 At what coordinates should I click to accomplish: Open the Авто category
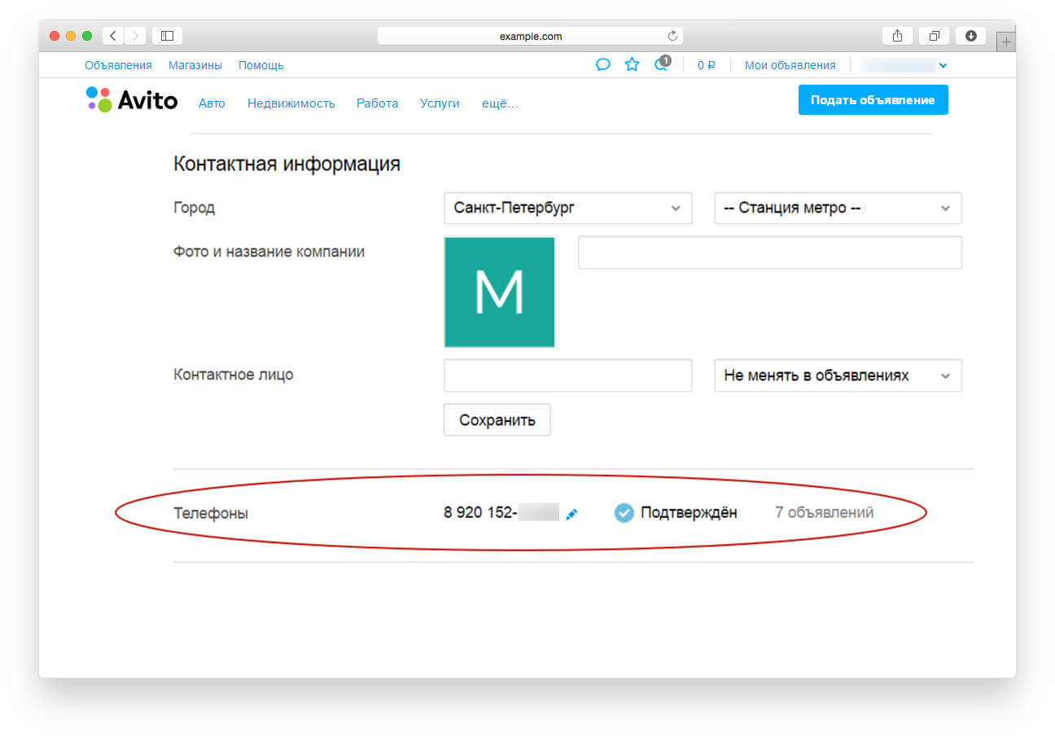coord(212,103)
